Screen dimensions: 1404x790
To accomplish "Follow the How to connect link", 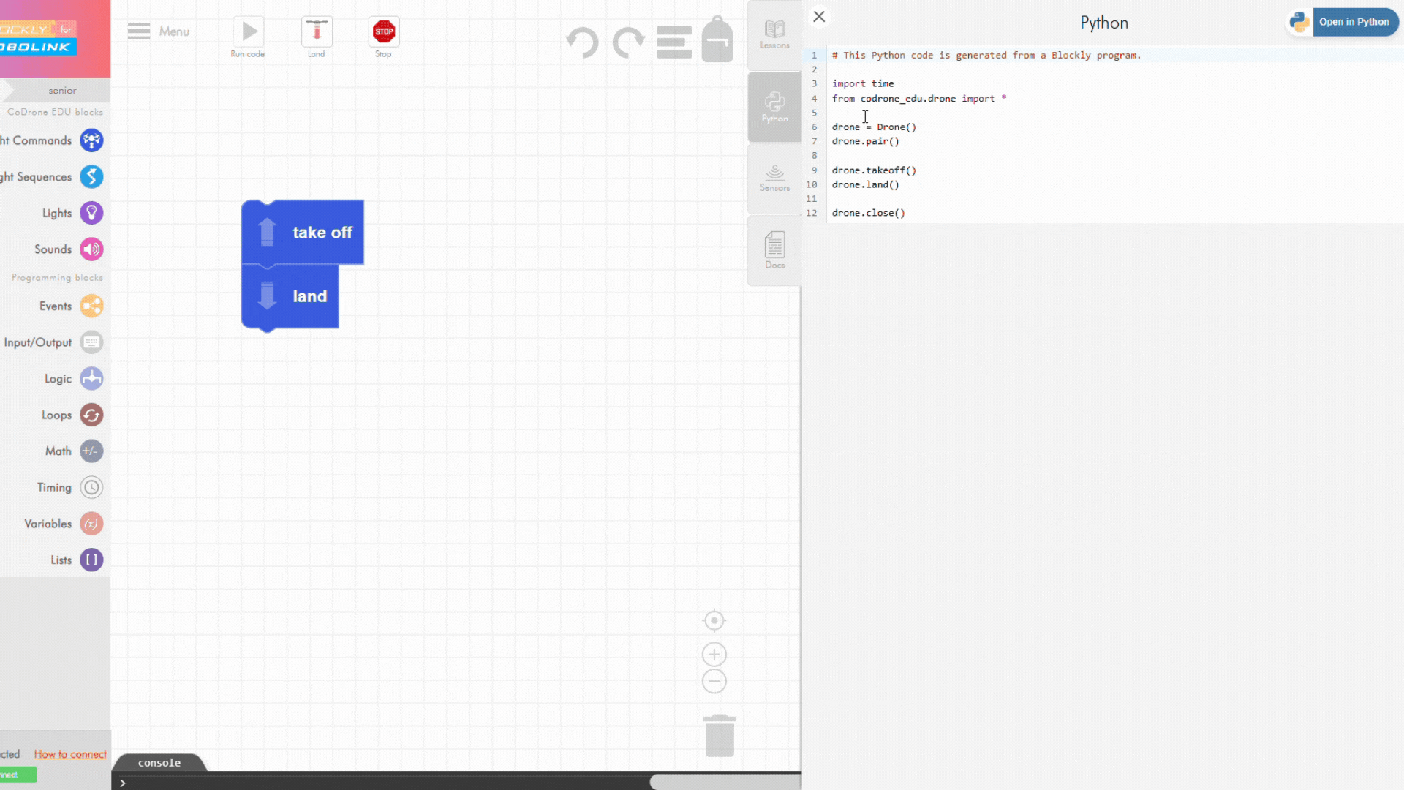I will tap(70, 754).
